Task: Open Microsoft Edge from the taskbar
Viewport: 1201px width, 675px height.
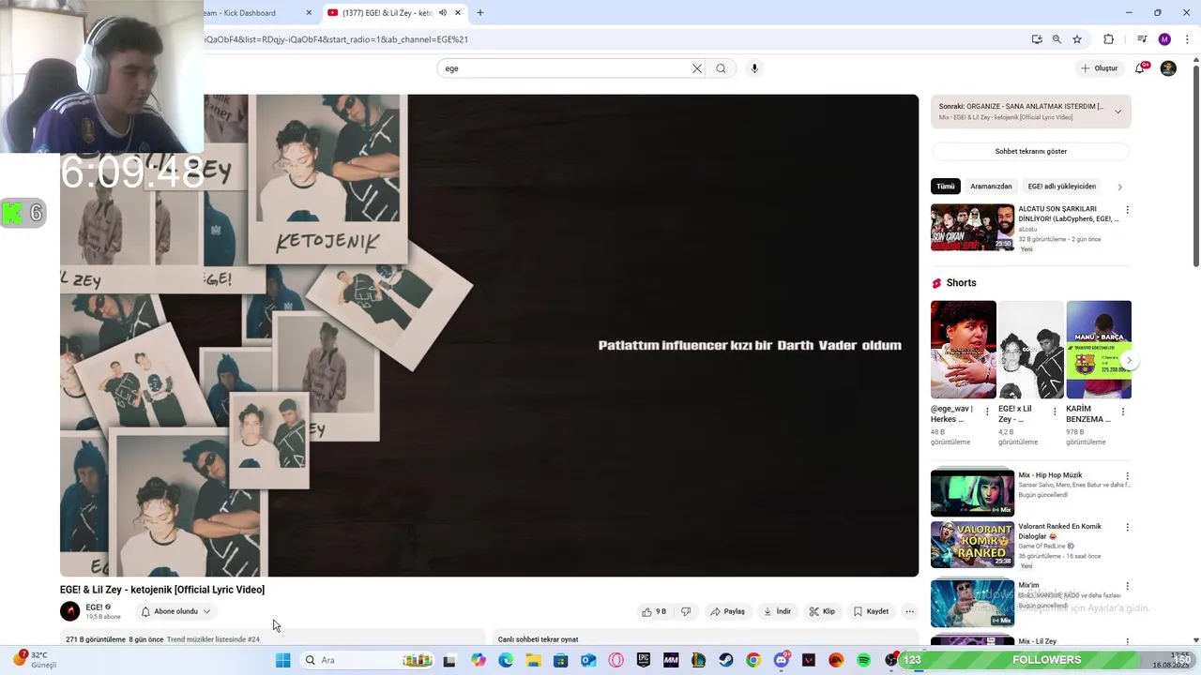Action: [x=506, y=660]
